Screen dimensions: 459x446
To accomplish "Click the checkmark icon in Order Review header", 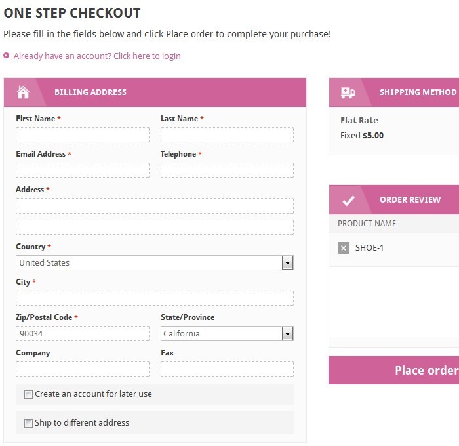I will click(x=348, y=200).
